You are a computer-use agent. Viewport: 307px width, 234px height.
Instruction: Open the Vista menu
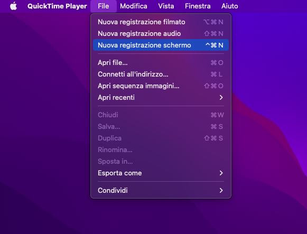pyautogui.click(x=166, y=6)
